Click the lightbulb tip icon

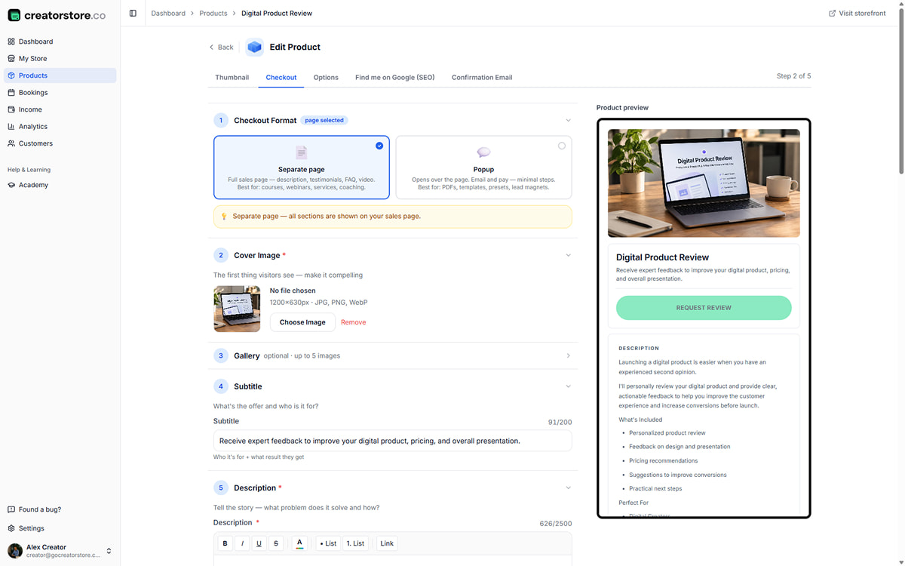[x=223, y=217]
